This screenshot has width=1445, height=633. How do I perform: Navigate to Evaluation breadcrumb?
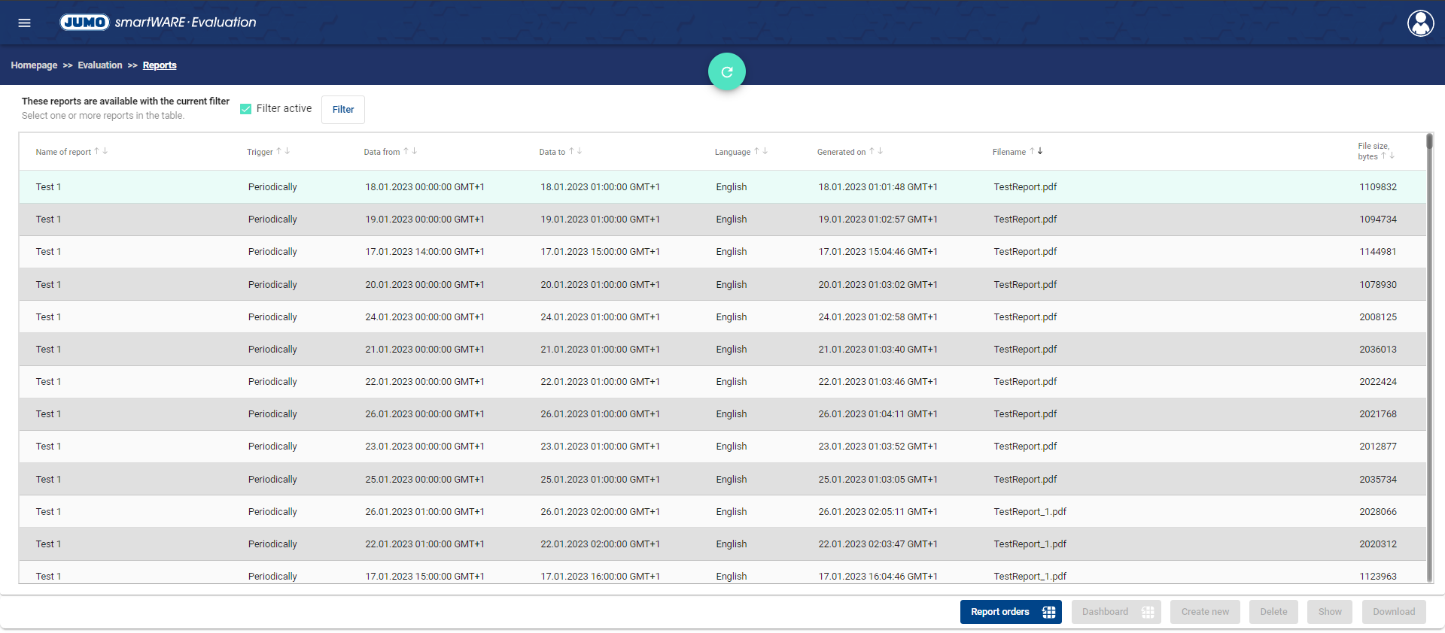point(99,65)
